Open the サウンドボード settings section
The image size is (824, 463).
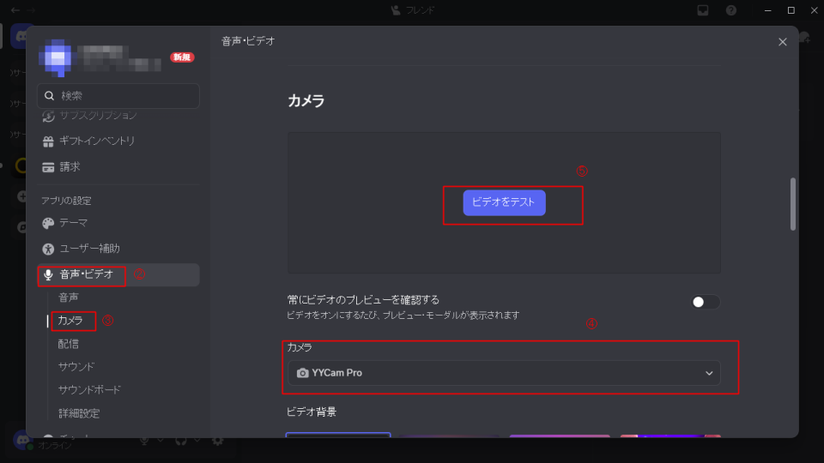click(89, 390)
